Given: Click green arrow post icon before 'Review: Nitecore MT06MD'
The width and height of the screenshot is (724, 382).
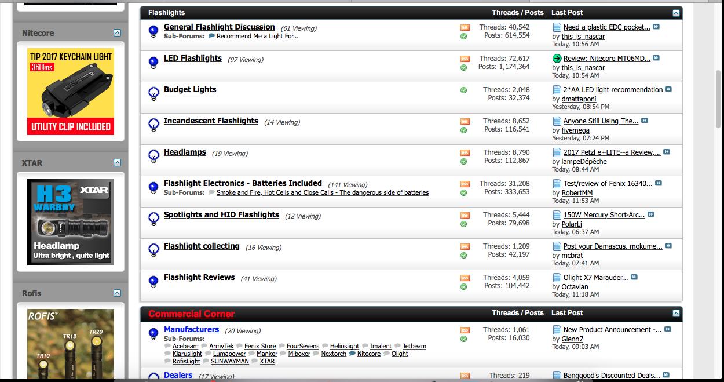Looking at the screenshot, I should pos(557,59).
